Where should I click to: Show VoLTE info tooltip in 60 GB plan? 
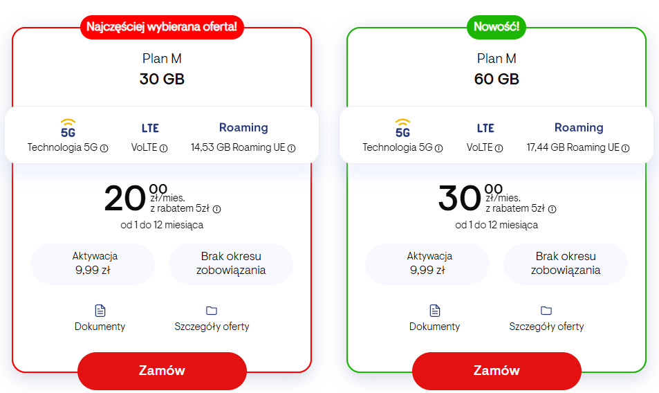click(x=499, y=148)
